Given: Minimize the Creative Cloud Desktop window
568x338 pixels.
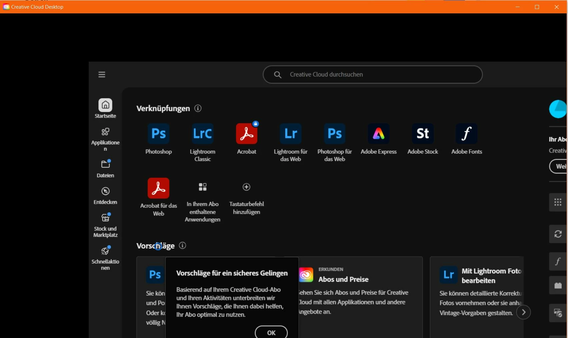Looking at the screenshot, I should (518, 7).
